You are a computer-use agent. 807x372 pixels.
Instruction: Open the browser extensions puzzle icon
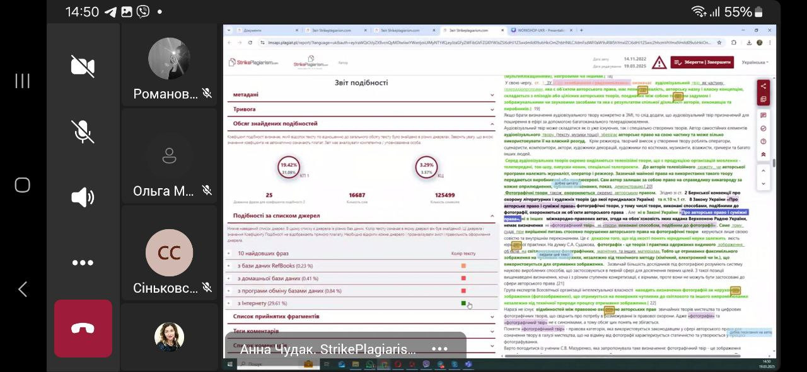733,43
